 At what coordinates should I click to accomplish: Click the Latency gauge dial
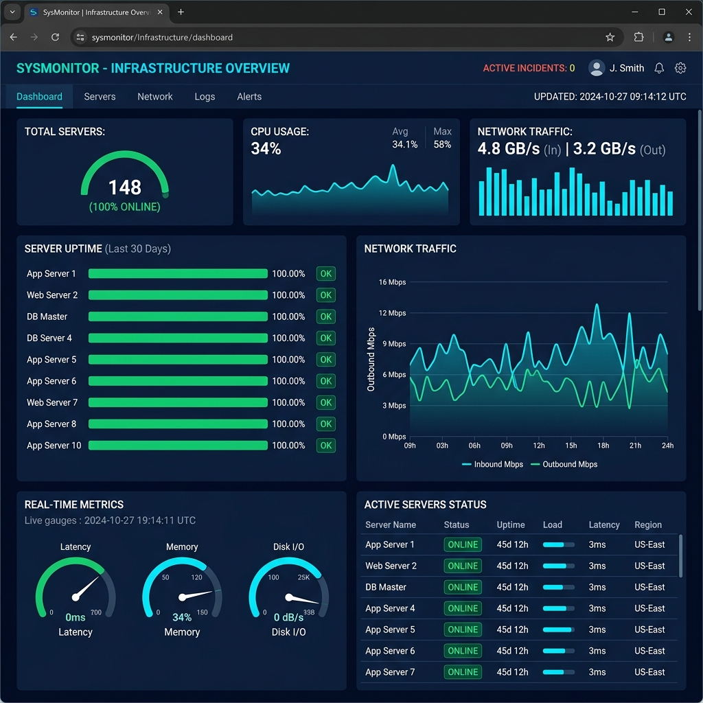[x=76, y=588]
